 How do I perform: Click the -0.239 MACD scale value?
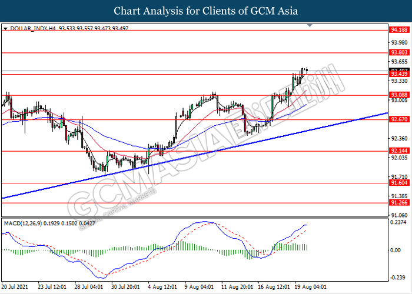[x=398, y=278]
